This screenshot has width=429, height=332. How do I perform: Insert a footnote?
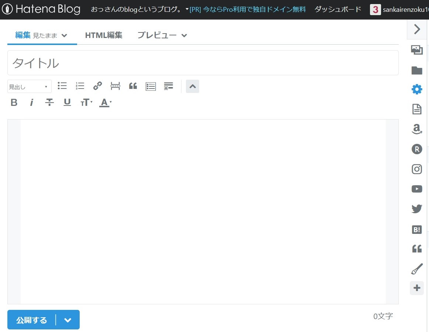click(x=169, y=86)
